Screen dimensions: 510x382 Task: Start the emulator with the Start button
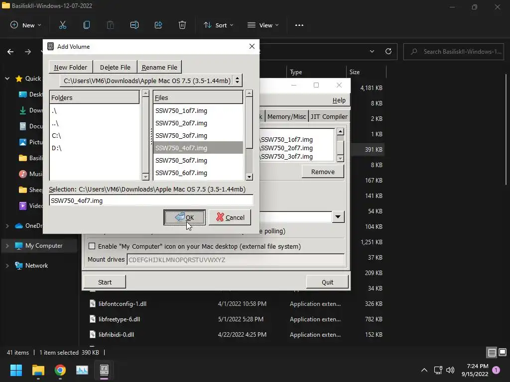coord(105,282)
